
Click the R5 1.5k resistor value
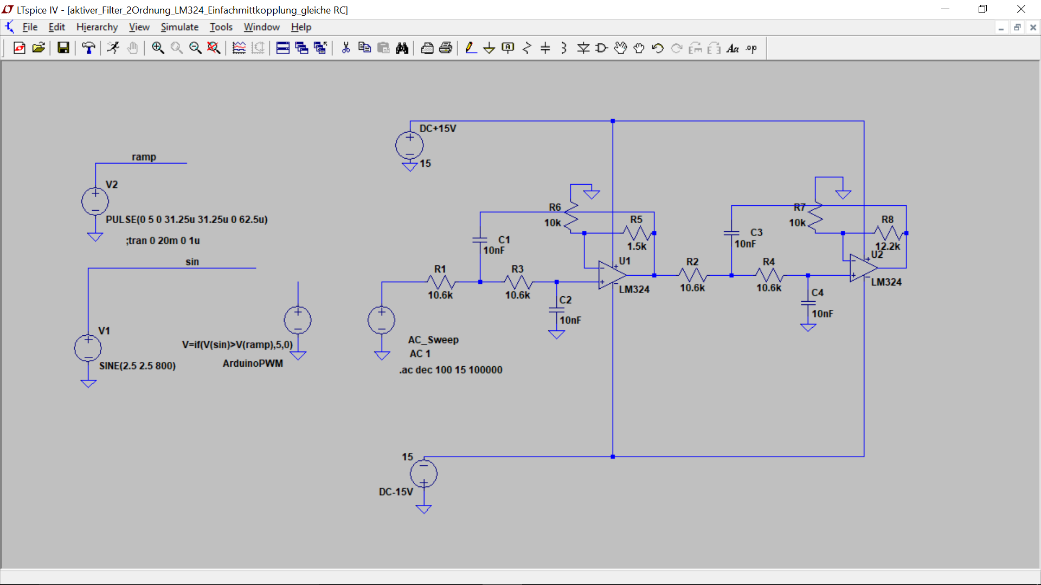tap(637, 246)
